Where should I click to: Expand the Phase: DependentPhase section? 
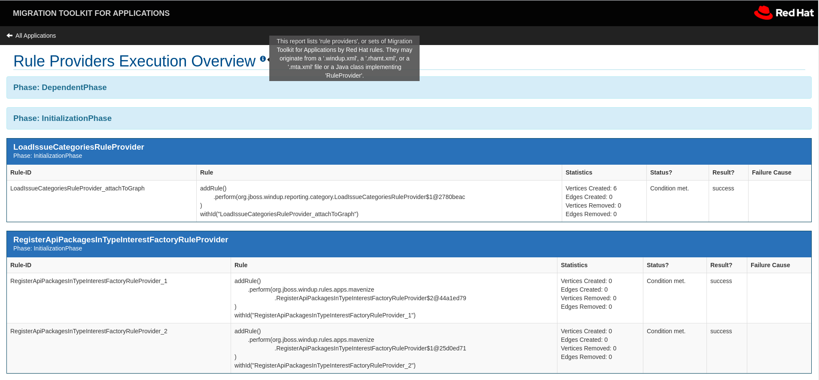pos(60,87)
